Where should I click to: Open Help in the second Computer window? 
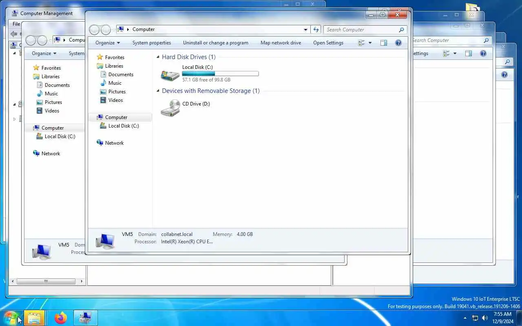click(x=483, y=53)
